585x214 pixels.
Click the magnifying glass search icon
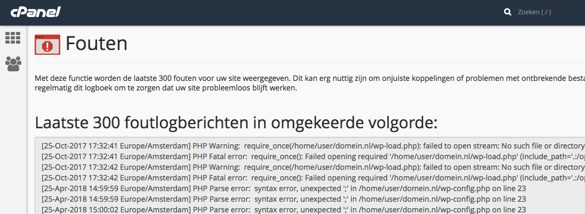508,12
